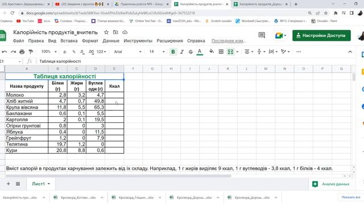Star the document
The image size is (364, 204).
pos(106,32)
